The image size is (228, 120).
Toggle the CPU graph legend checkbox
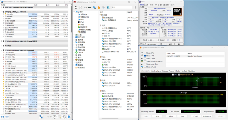(x=173, y=75)
